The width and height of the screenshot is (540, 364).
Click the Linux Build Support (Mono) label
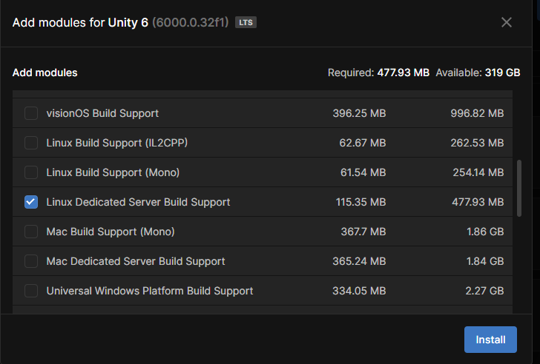click(x=113, y=172)
